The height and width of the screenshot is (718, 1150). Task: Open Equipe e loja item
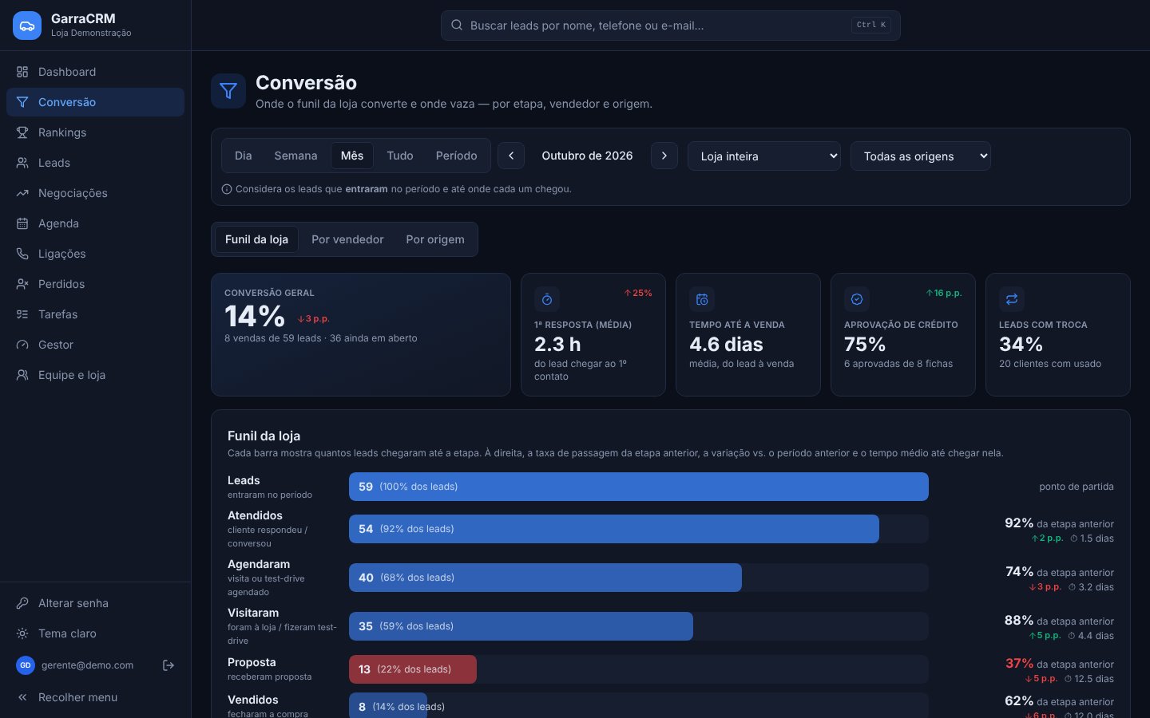(95, 375)
